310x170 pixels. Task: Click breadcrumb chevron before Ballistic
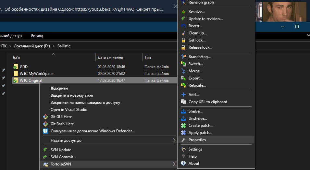[x=54, y=46]
